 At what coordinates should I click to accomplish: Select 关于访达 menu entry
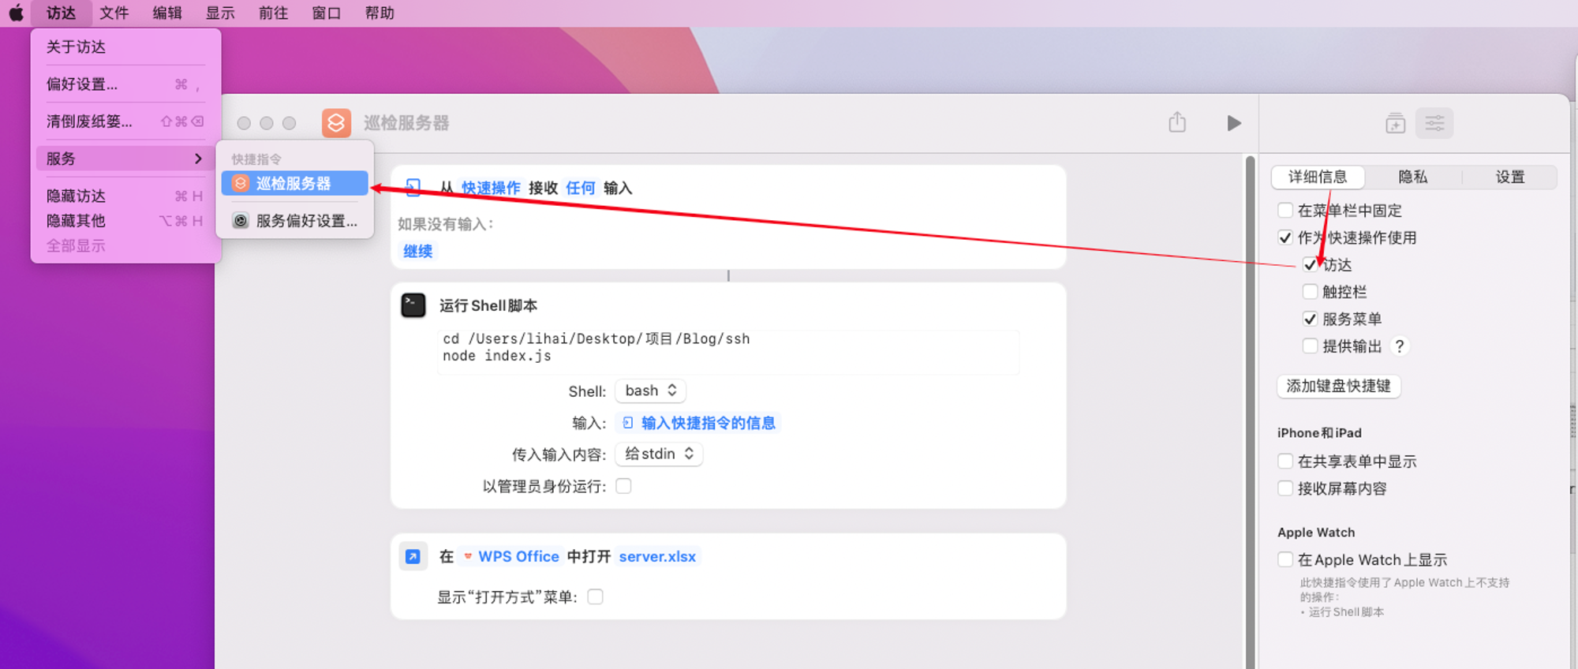125,47
